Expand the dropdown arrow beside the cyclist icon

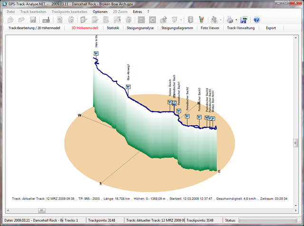point(220,20)
